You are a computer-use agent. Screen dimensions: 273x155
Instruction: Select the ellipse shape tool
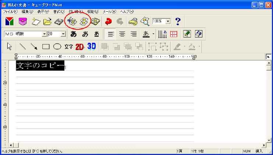pos(57,47)
